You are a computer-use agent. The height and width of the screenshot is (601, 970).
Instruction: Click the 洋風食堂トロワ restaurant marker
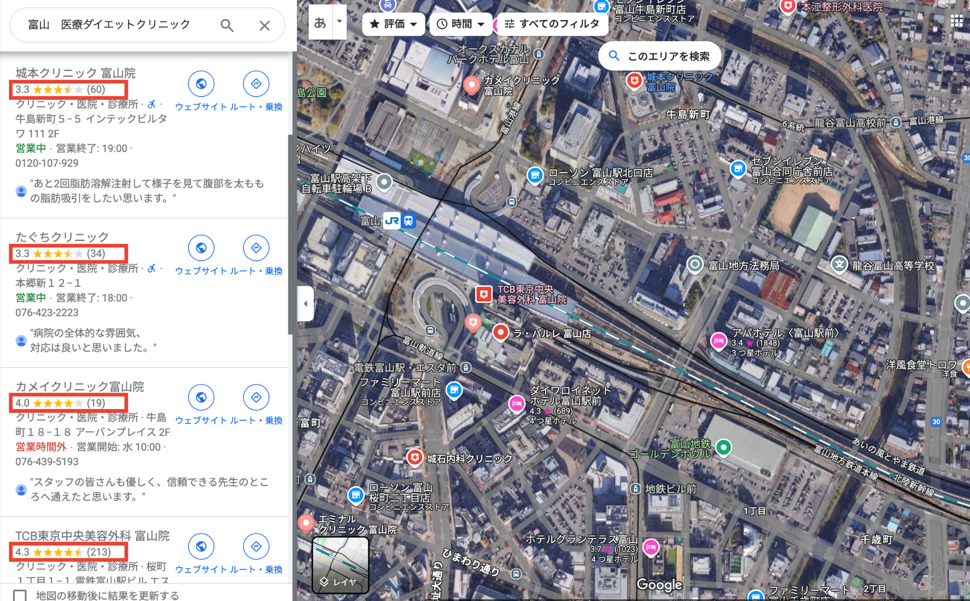[966, 367]
